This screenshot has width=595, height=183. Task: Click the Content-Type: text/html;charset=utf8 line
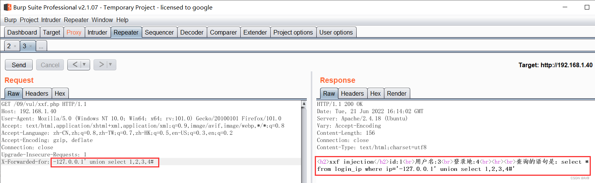click(x=371, y=147)
